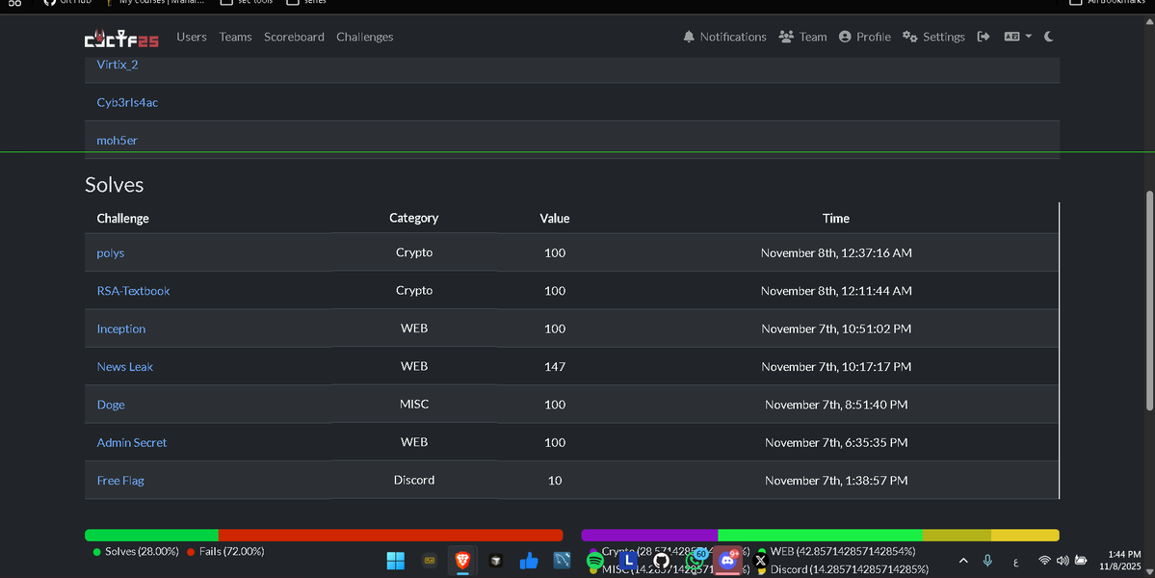The width and height of the screenshot is (1155, 578).
Task: Expand the language selector dropdown
Action: point(1018,37)
